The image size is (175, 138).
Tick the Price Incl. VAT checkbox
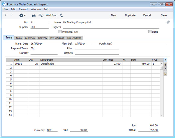pyautogui.click(x=60, y=32)
